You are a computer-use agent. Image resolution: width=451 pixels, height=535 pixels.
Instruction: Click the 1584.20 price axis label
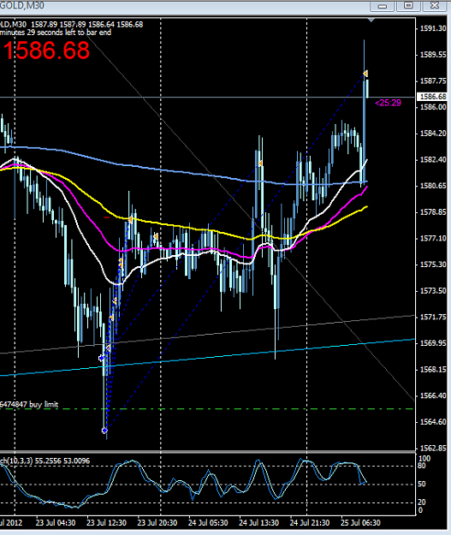pos(433,134)
